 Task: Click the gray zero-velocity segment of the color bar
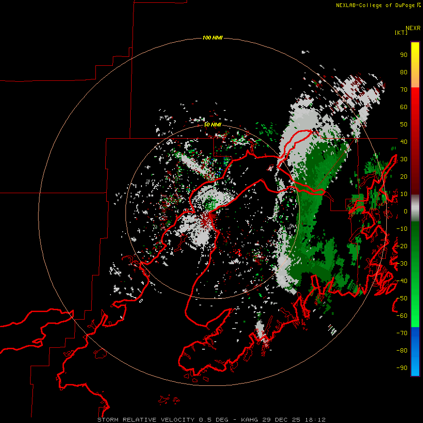click(415, 208)
